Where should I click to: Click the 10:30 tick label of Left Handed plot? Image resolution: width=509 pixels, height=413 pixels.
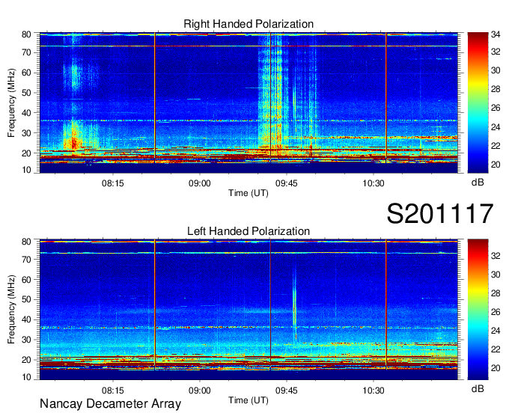tap(374, 391)
